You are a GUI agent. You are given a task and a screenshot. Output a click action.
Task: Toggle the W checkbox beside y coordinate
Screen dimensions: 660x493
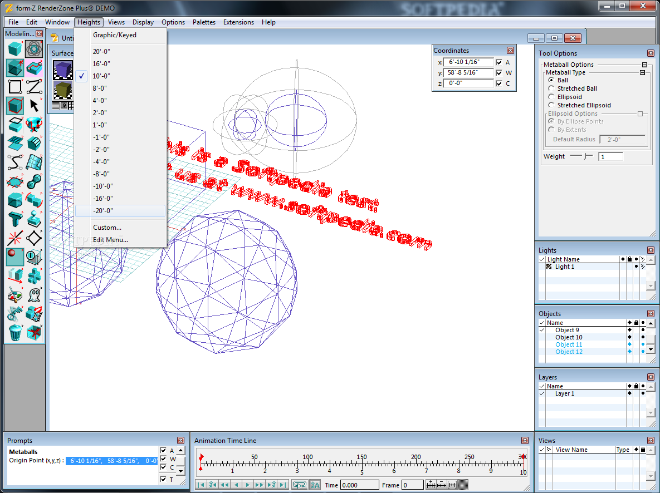499,73
